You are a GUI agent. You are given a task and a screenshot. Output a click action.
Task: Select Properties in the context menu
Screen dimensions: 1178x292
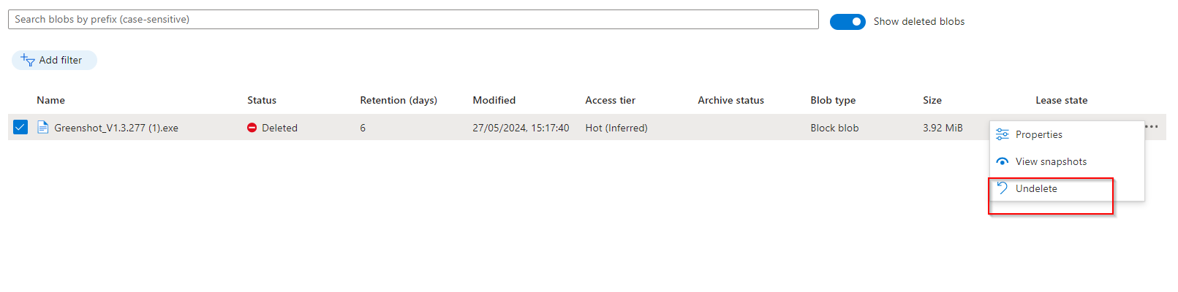pos(1038,134)
